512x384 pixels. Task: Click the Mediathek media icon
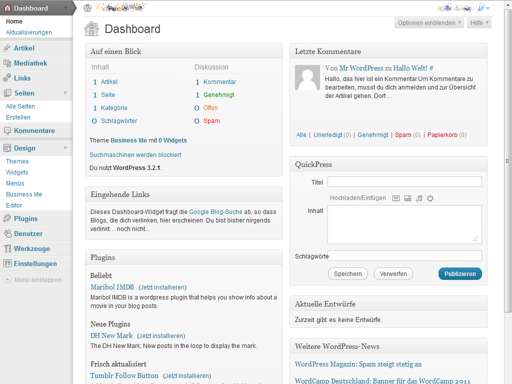coord(7,63)
